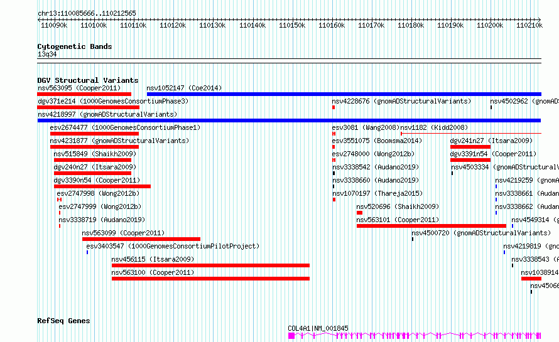Click the 13q34 cytogenetic band label

(x=47, y=54)
